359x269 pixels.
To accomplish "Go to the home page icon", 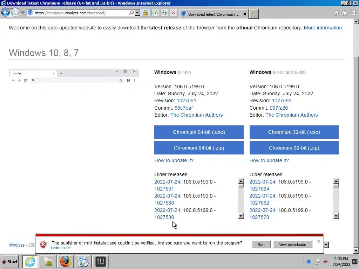I will [x=336, y=13].
